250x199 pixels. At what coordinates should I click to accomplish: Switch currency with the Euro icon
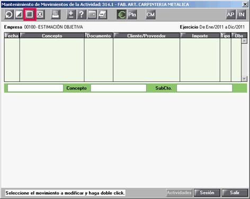pyautogui.click(x=121, y=14)
